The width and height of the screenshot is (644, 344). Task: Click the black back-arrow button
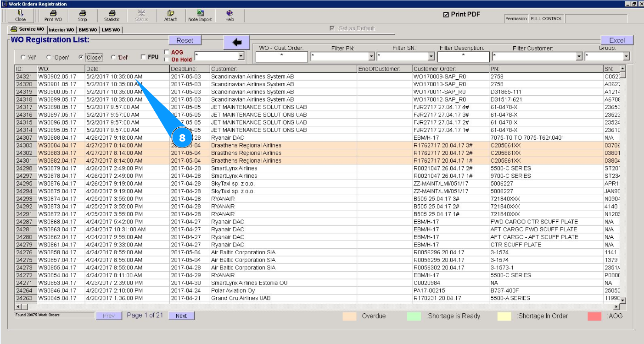click(237, 42)
